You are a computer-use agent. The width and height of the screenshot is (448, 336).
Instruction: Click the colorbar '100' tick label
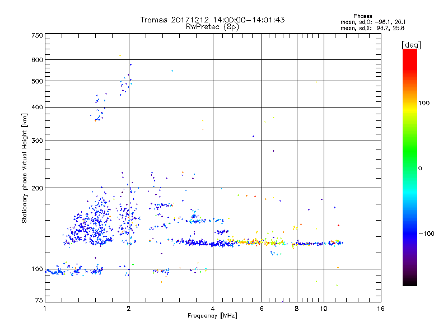424,103
